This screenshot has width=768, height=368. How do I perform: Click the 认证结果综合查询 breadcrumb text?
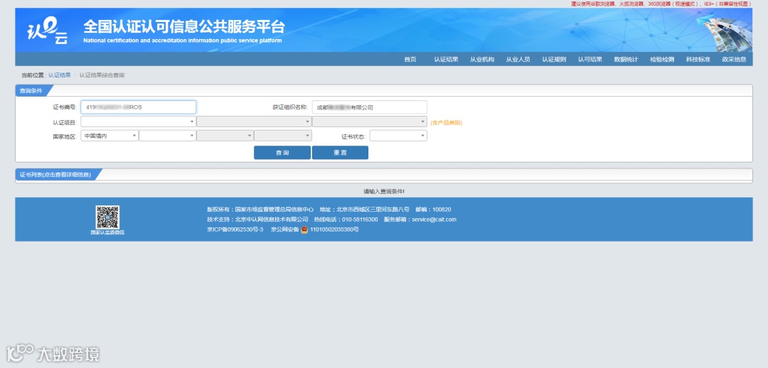coord(102,75)
